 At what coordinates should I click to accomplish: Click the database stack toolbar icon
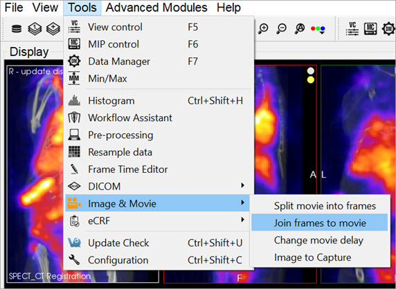[17, 29]
